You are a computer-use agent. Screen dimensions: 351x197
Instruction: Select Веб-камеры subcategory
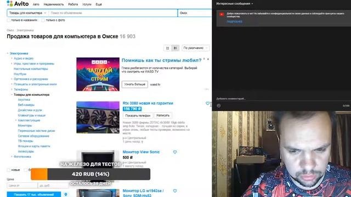26,105
